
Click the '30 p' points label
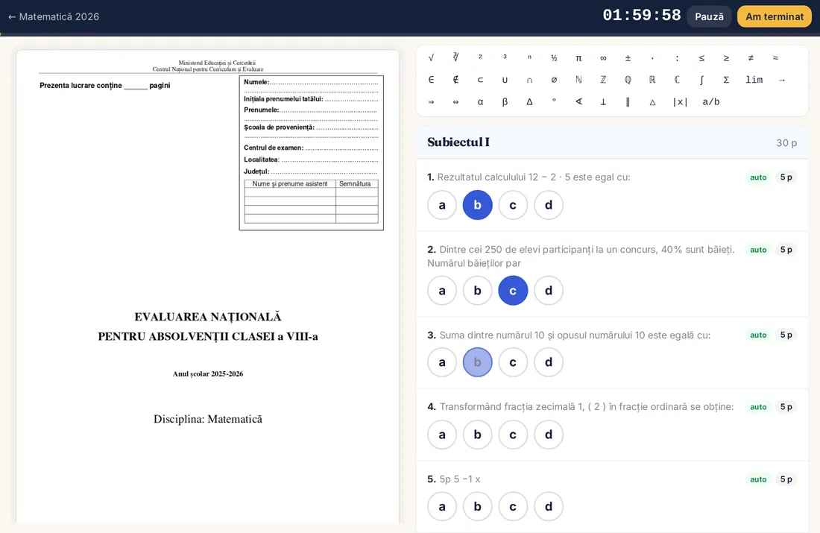click(x=786, y=143)
